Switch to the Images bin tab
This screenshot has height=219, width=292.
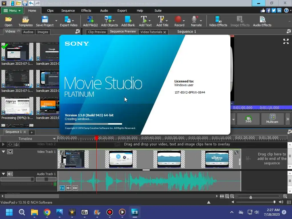click(x=43, y=32)
